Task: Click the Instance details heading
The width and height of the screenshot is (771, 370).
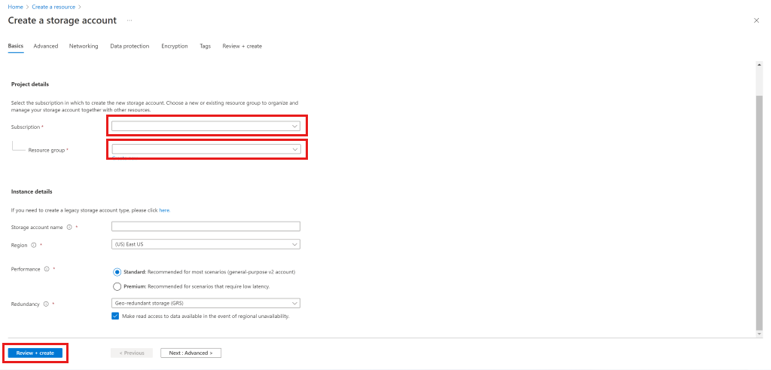Action: pos(32,191)
